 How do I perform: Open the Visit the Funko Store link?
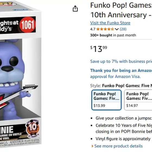coord(110,23)
